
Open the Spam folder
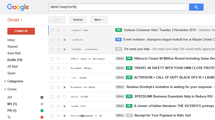11,73
